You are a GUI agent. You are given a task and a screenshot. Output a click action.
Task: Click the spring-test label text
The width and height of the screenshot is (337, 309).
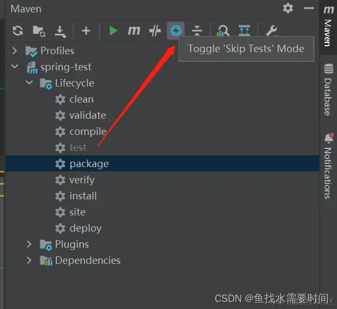point(66,67)
